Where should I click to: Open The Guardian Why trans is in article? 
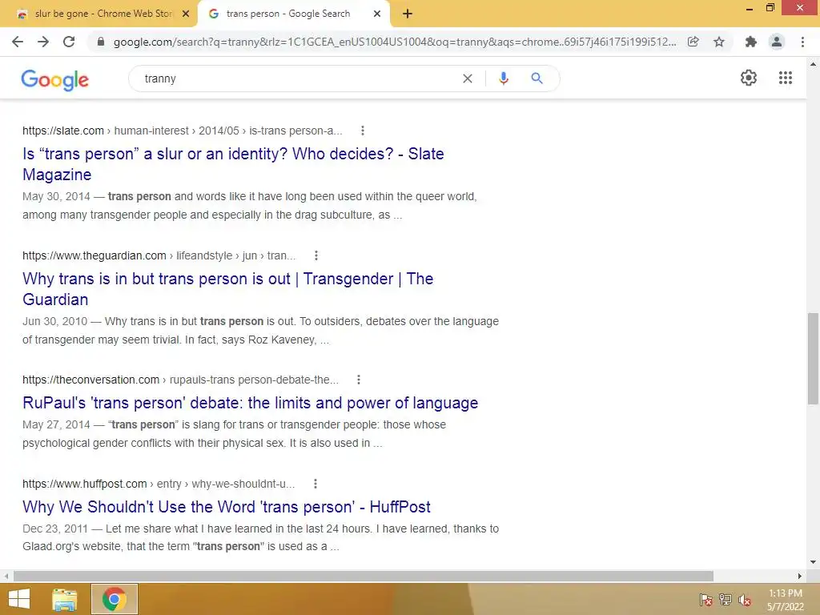[228, 289]
